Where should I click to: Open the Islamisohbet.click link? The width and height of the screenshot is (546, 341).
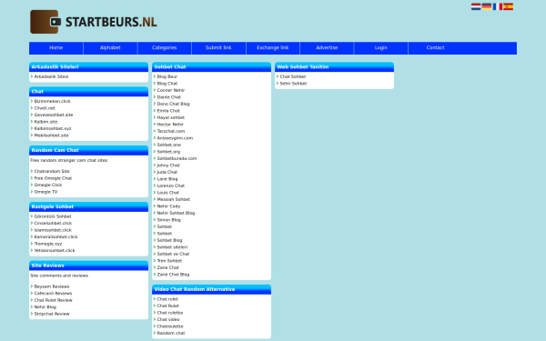tap(53, 230)
